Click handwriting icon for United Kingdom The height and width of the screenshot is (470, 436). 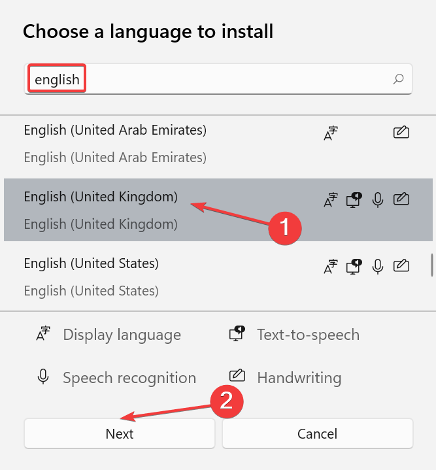(x=401, y=199)
